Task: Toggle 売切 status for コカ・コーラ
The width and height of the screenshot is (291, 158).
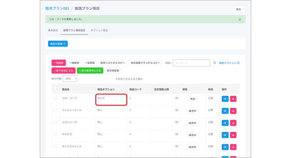Action: pos(192,99)
